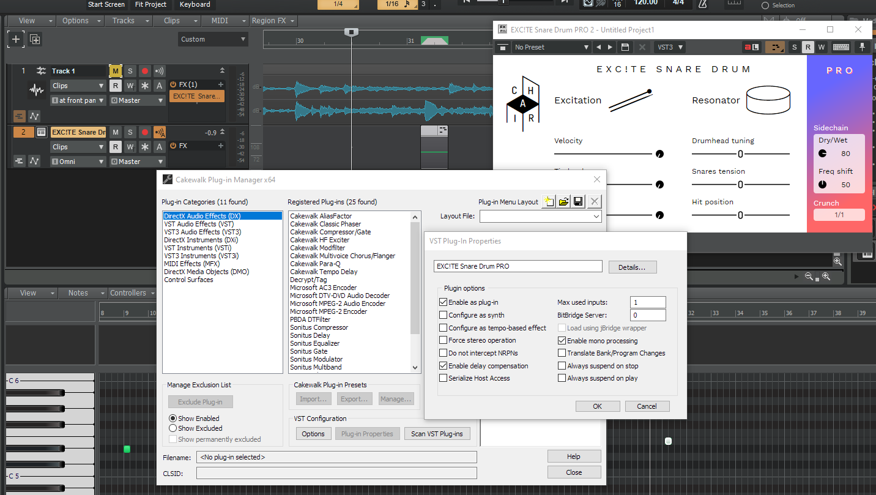This screenshot has height=495, width=876.
Task: Open the Tracks menu
Action: pos(127,21)
